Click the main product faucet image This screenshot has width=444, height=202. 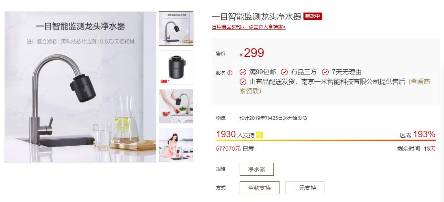coord(80,87)
